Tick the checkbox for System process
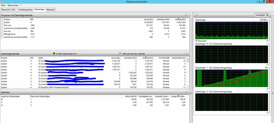The width and height of the screenshot is (274, 123). [2, 23]
